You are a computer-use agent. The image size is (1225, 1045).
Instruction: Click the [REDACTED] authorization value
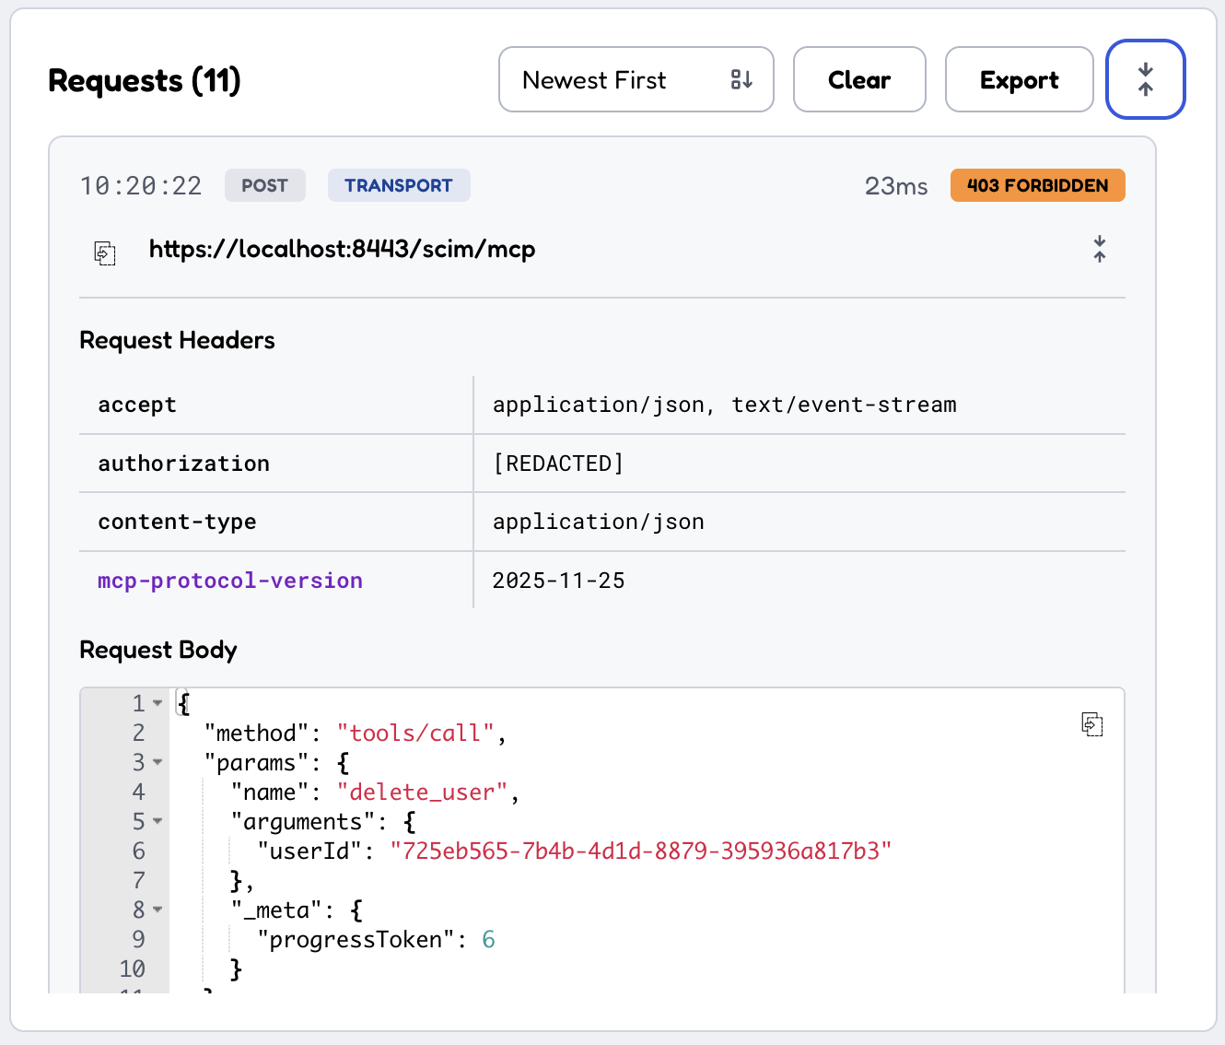click(x=559, y=464)
